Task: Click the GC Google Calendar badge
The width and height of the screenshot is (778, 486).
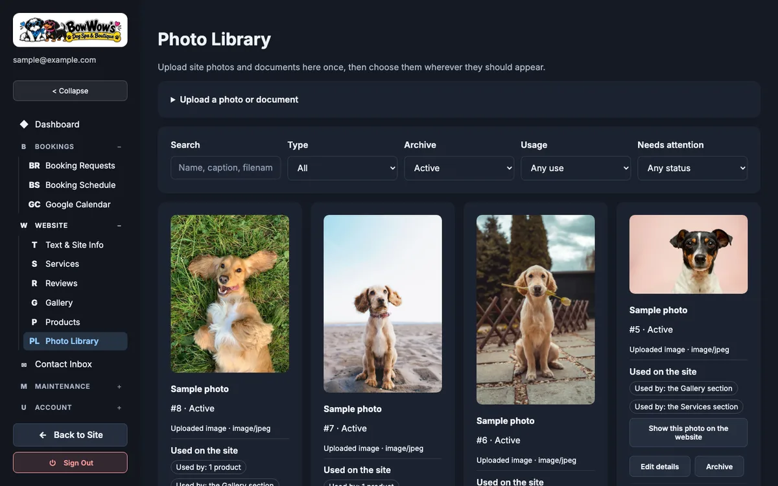Action: pos(34,205)
